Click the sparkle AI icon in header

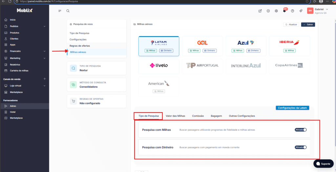click(x=301, y=11)
